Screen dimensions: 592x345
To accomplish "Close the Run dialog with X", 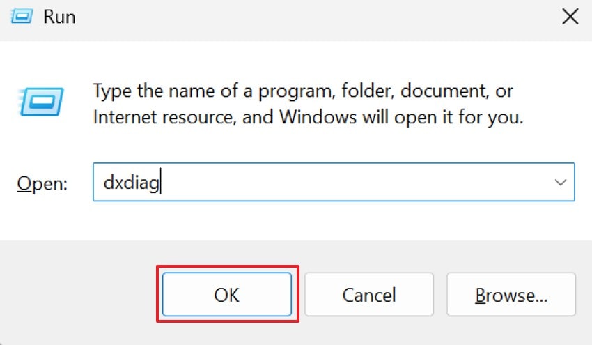I will click(569, 17).
